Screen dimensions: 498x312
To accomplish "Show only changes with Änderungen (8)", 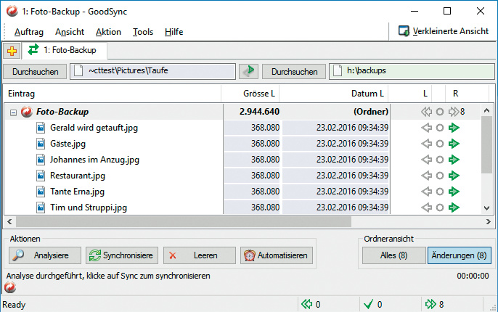I will coord(460,255).
